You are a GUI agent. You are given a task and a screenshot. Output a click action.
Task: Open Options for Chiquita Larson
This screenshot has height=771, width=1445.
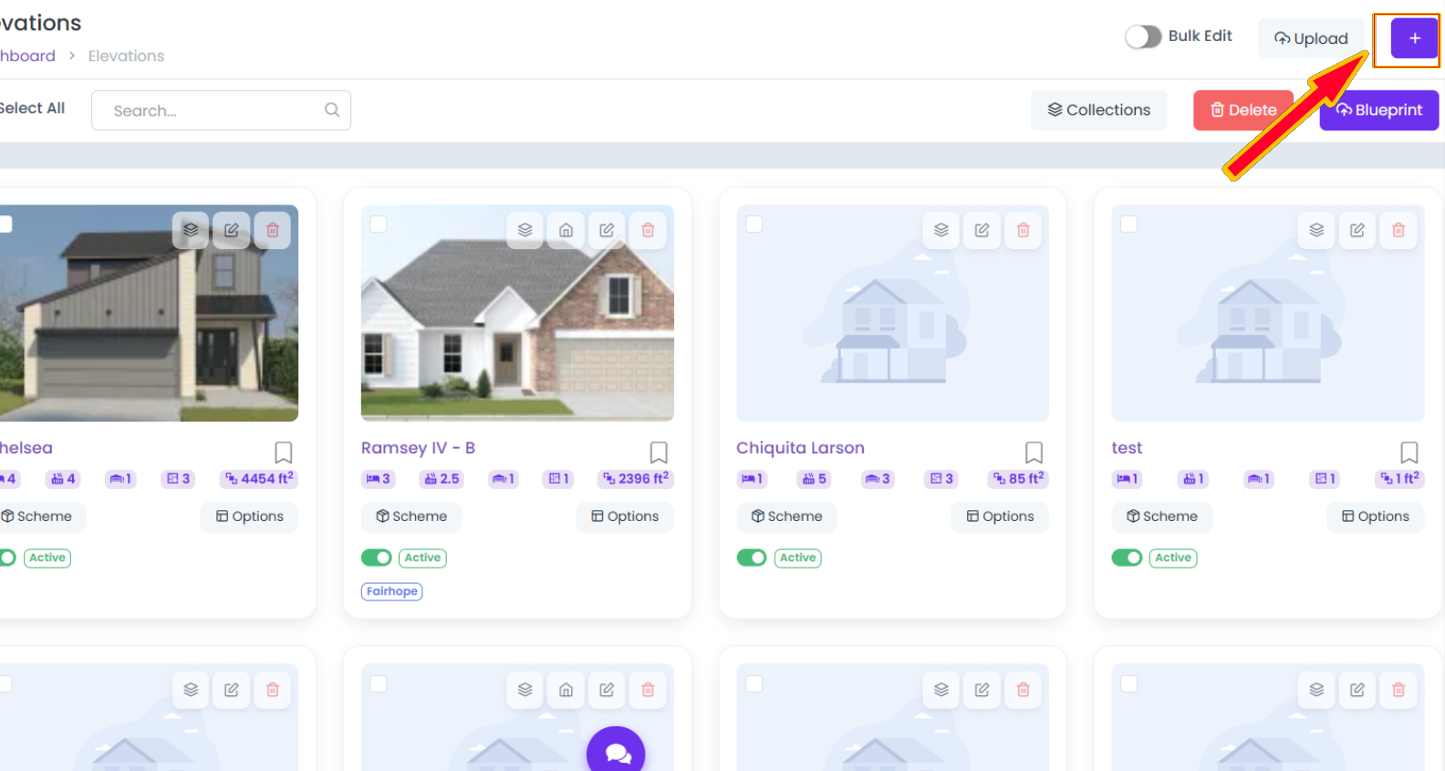pos(1000,516)
